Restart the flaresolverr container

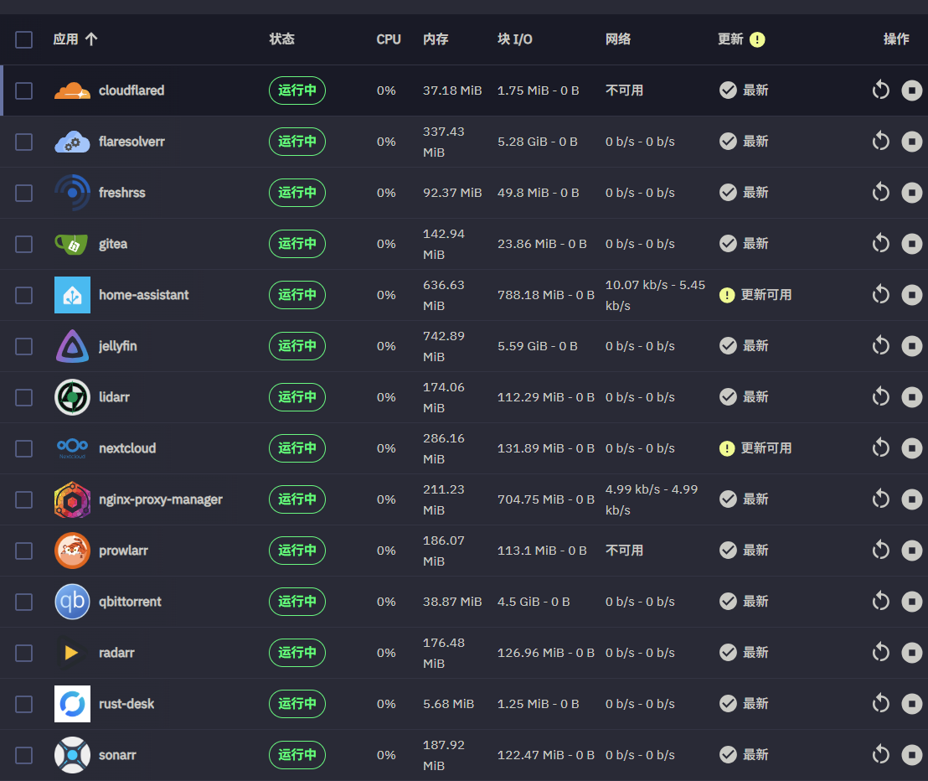pyautogui.click(x=880, y=141)
